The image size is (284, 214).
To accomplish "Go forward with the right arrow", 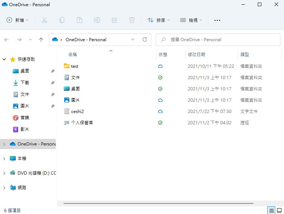I will [19, 40].
